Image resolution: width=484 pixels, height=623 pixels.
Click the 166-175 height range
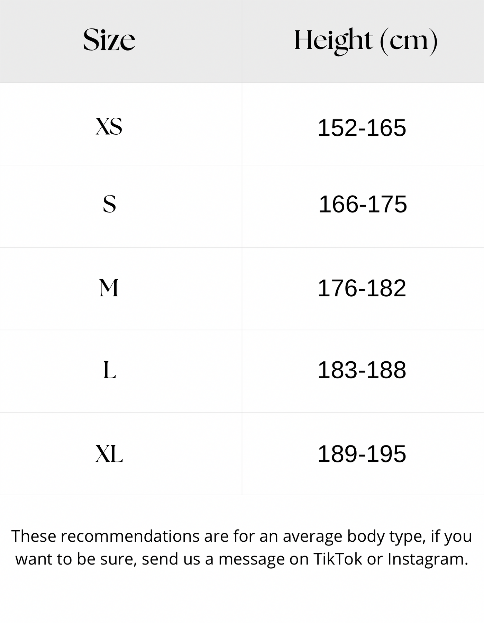point(362,204)
